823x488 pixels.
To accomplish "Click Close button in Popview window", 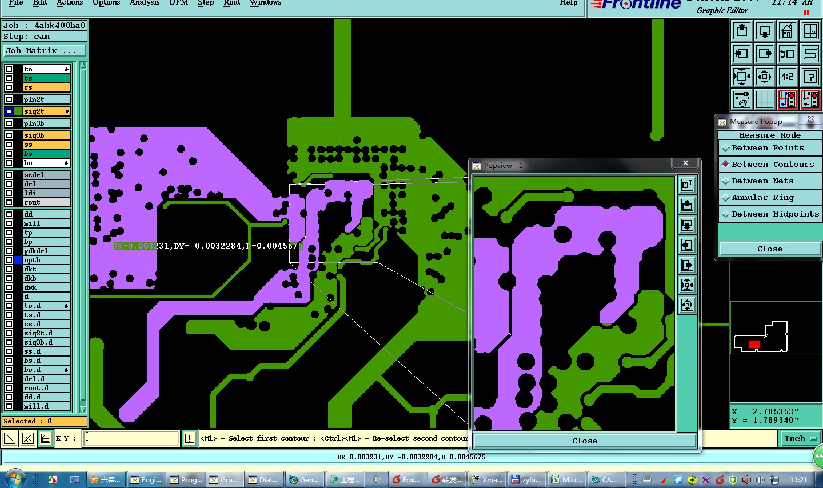I will (x=585, y=441).
